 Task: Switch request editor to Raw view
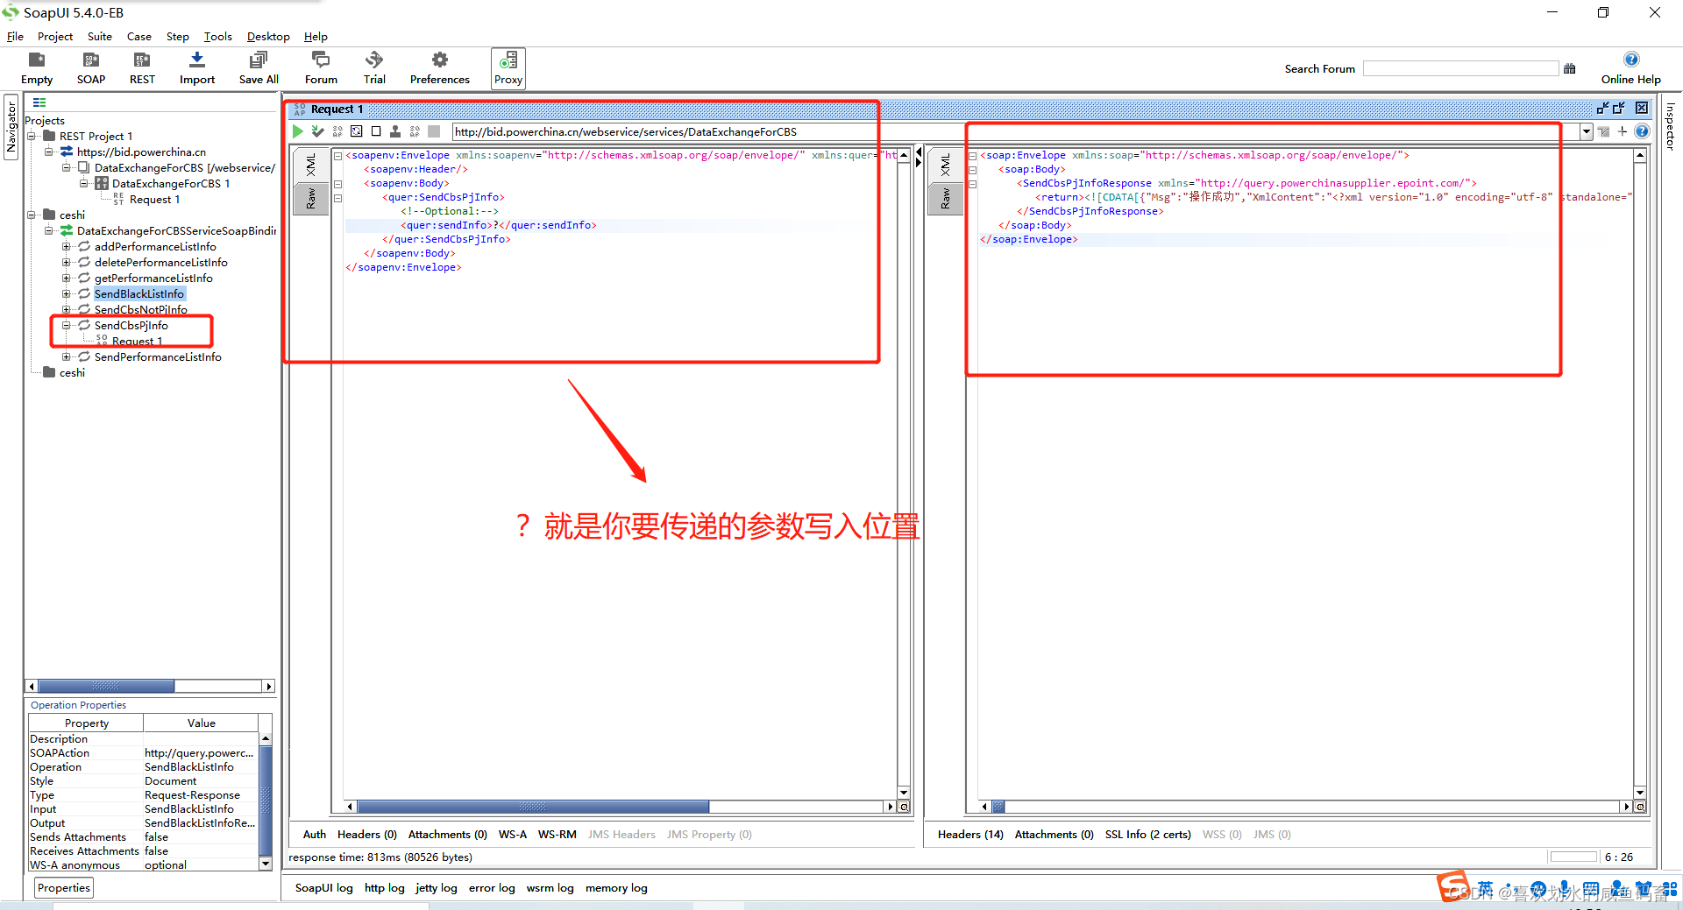pos(310,198)
